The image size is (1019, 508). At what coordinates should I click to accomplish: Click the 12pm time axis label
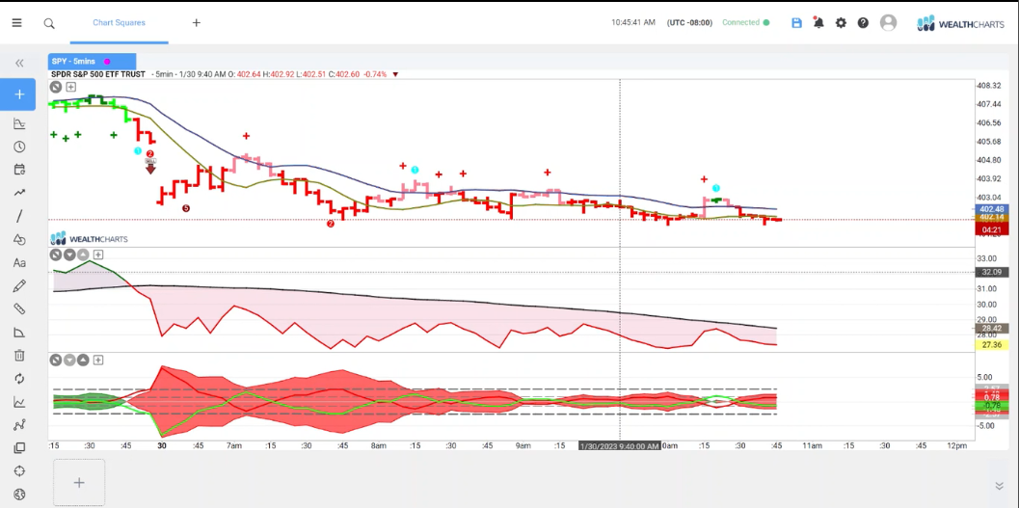pos(957,445)
